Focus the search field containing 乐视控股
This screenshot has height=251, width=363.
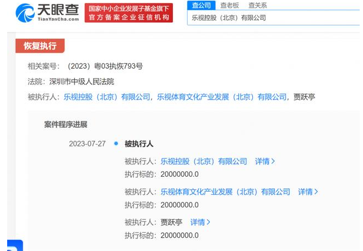(x=273, y=18)
